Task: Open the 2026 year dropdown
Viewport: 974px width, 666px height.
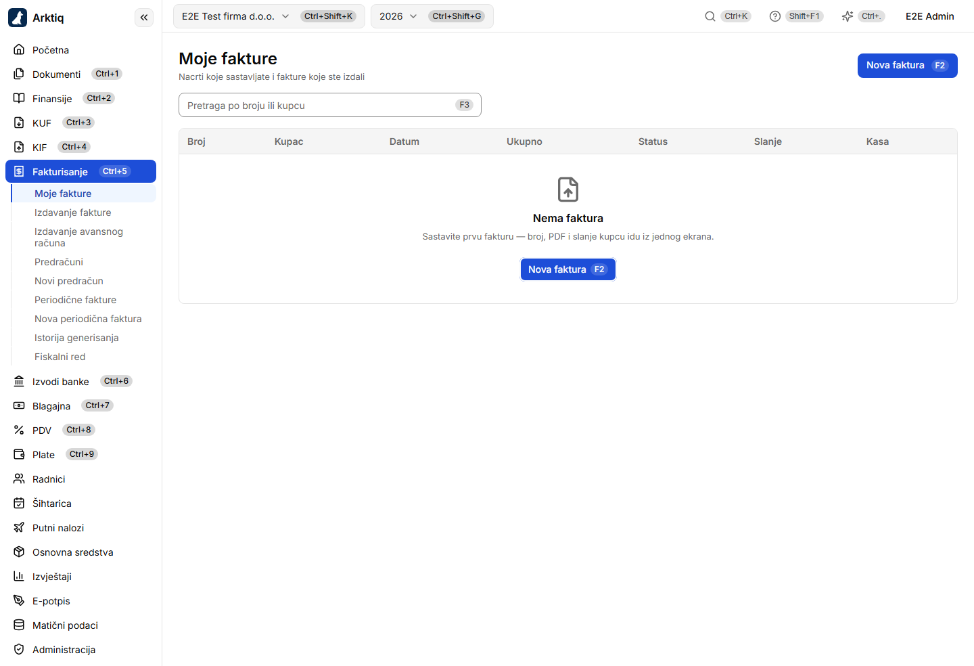Action: (x=432, y=16)
